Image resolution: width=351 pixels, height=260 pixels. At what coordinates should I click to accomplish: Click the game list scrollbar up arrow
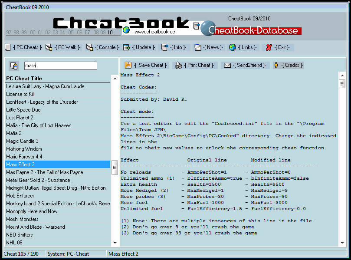click(115, 79)
